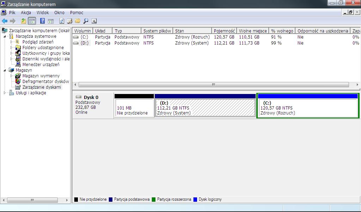The image size is (361, 212).
Task: Select the 101 MB unallocated partition block
Action: [x=134, y=108]
